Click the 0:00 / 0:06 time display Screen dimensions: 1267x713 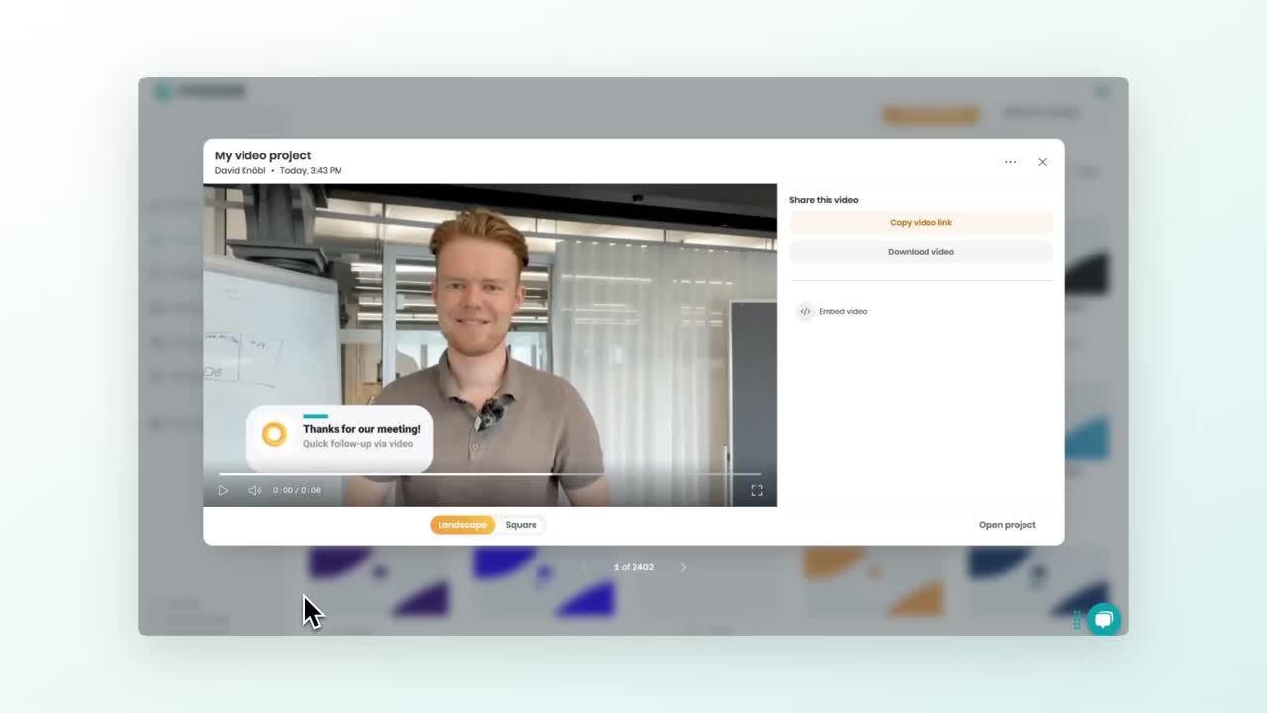(x=295, y=489)
